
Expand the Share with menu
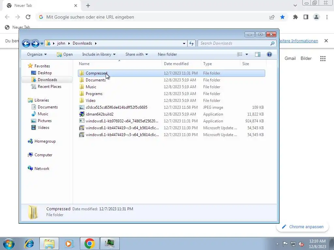click(x=137, y=54)
